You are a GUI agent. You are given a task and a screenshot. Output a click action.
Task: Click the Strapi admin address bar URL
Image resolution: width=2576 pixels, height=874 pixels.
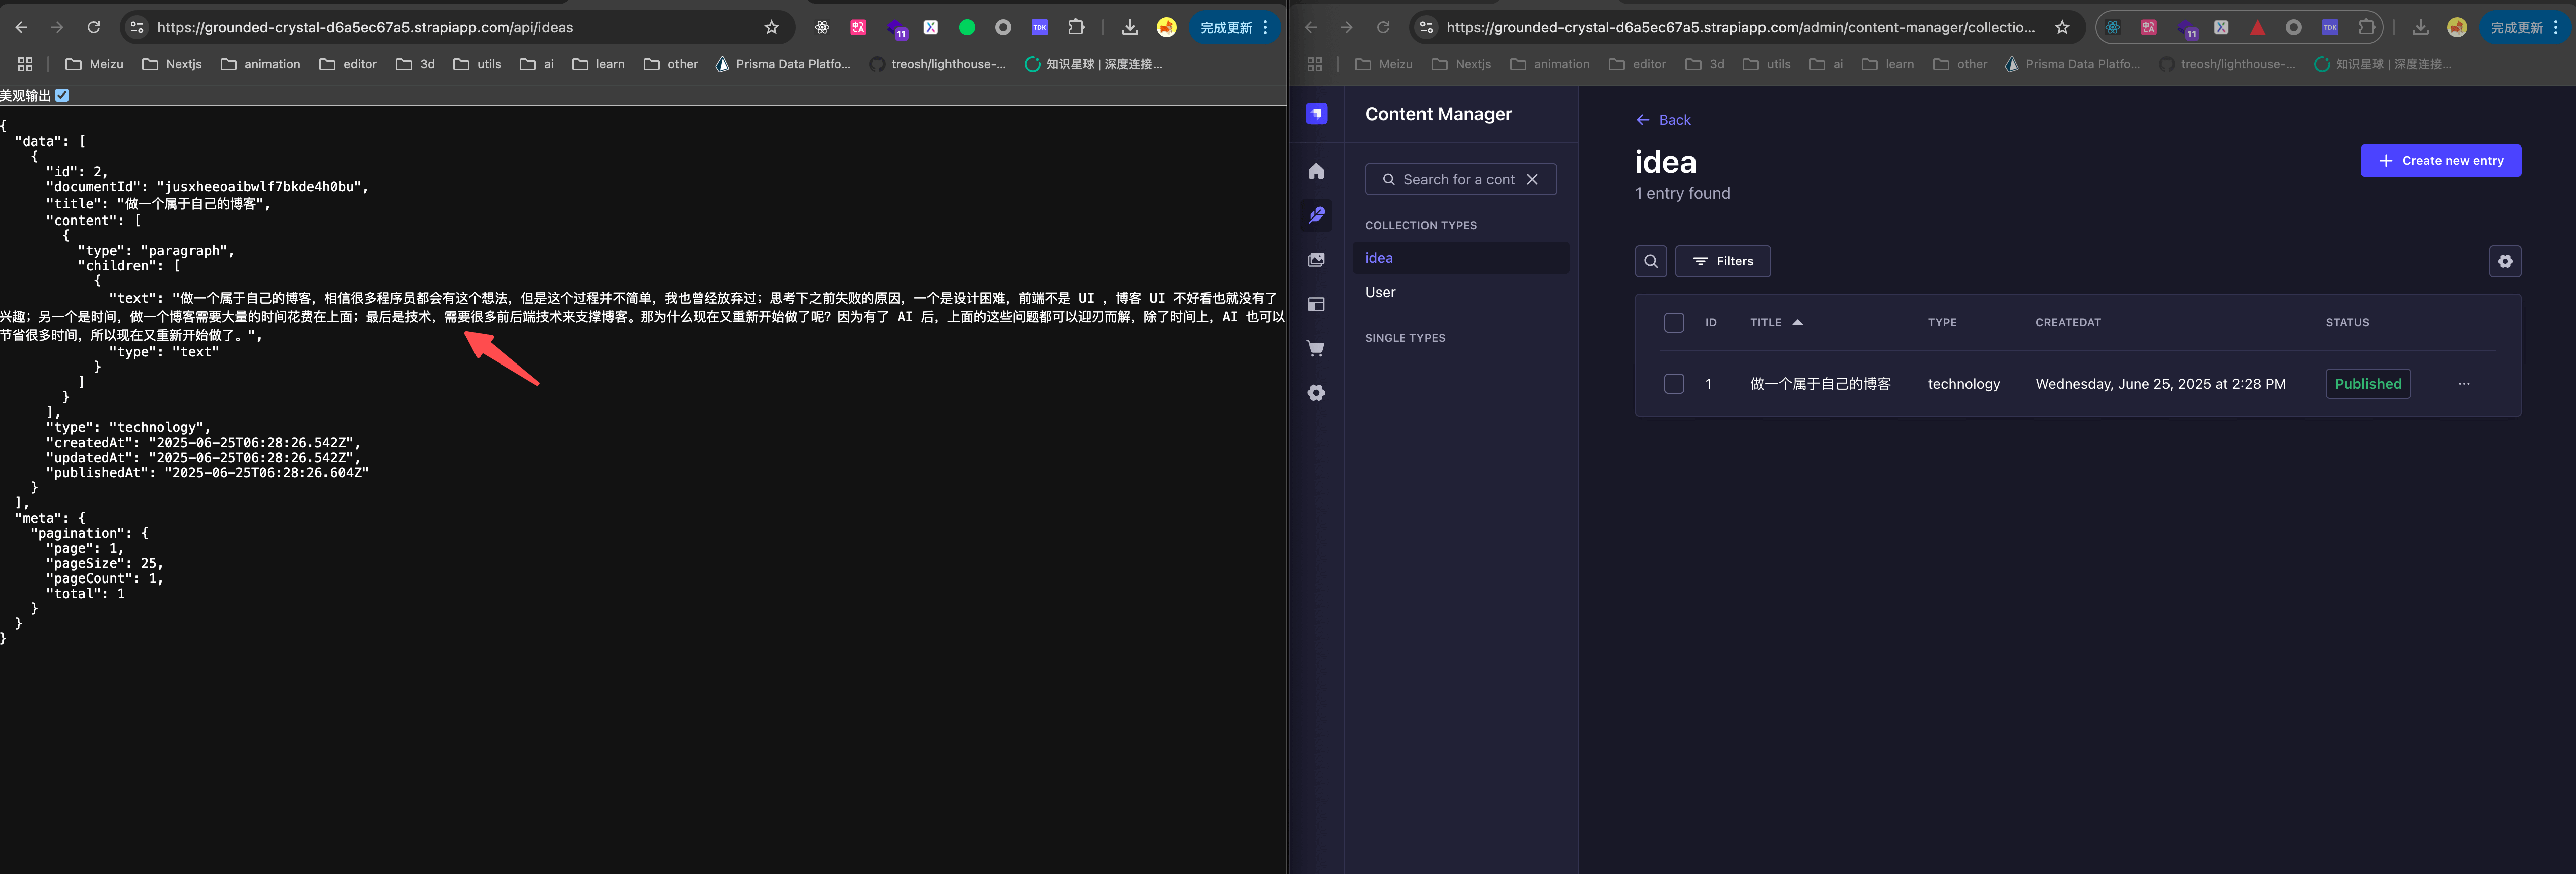tap(1740, 27)
